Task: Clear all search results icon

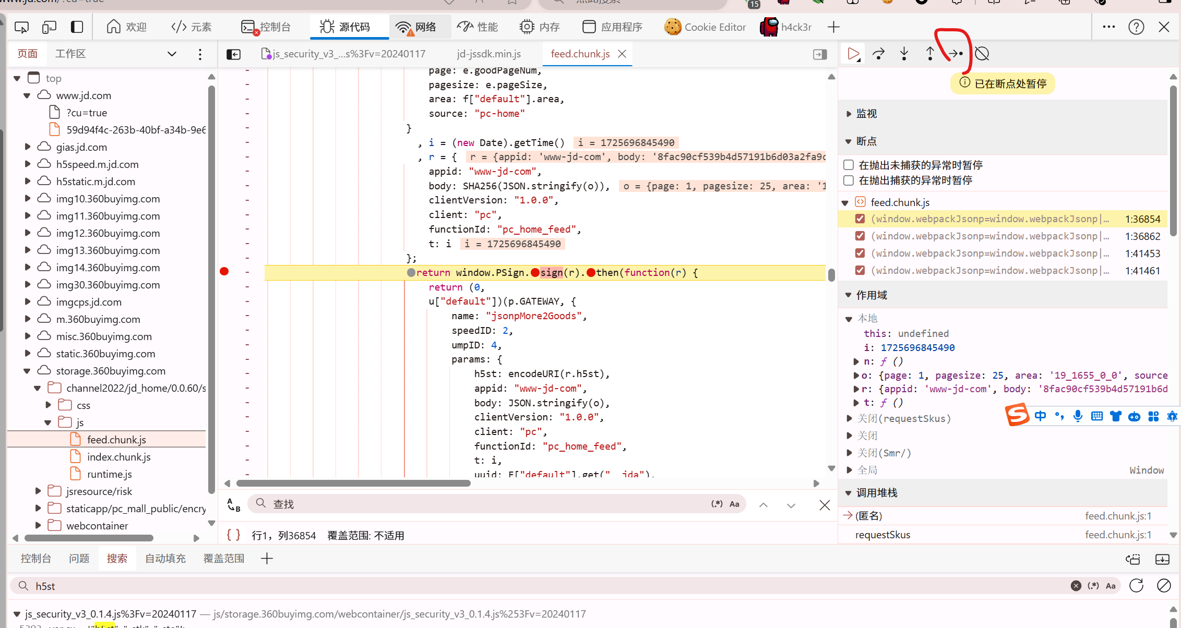Action: [1164, 586]
